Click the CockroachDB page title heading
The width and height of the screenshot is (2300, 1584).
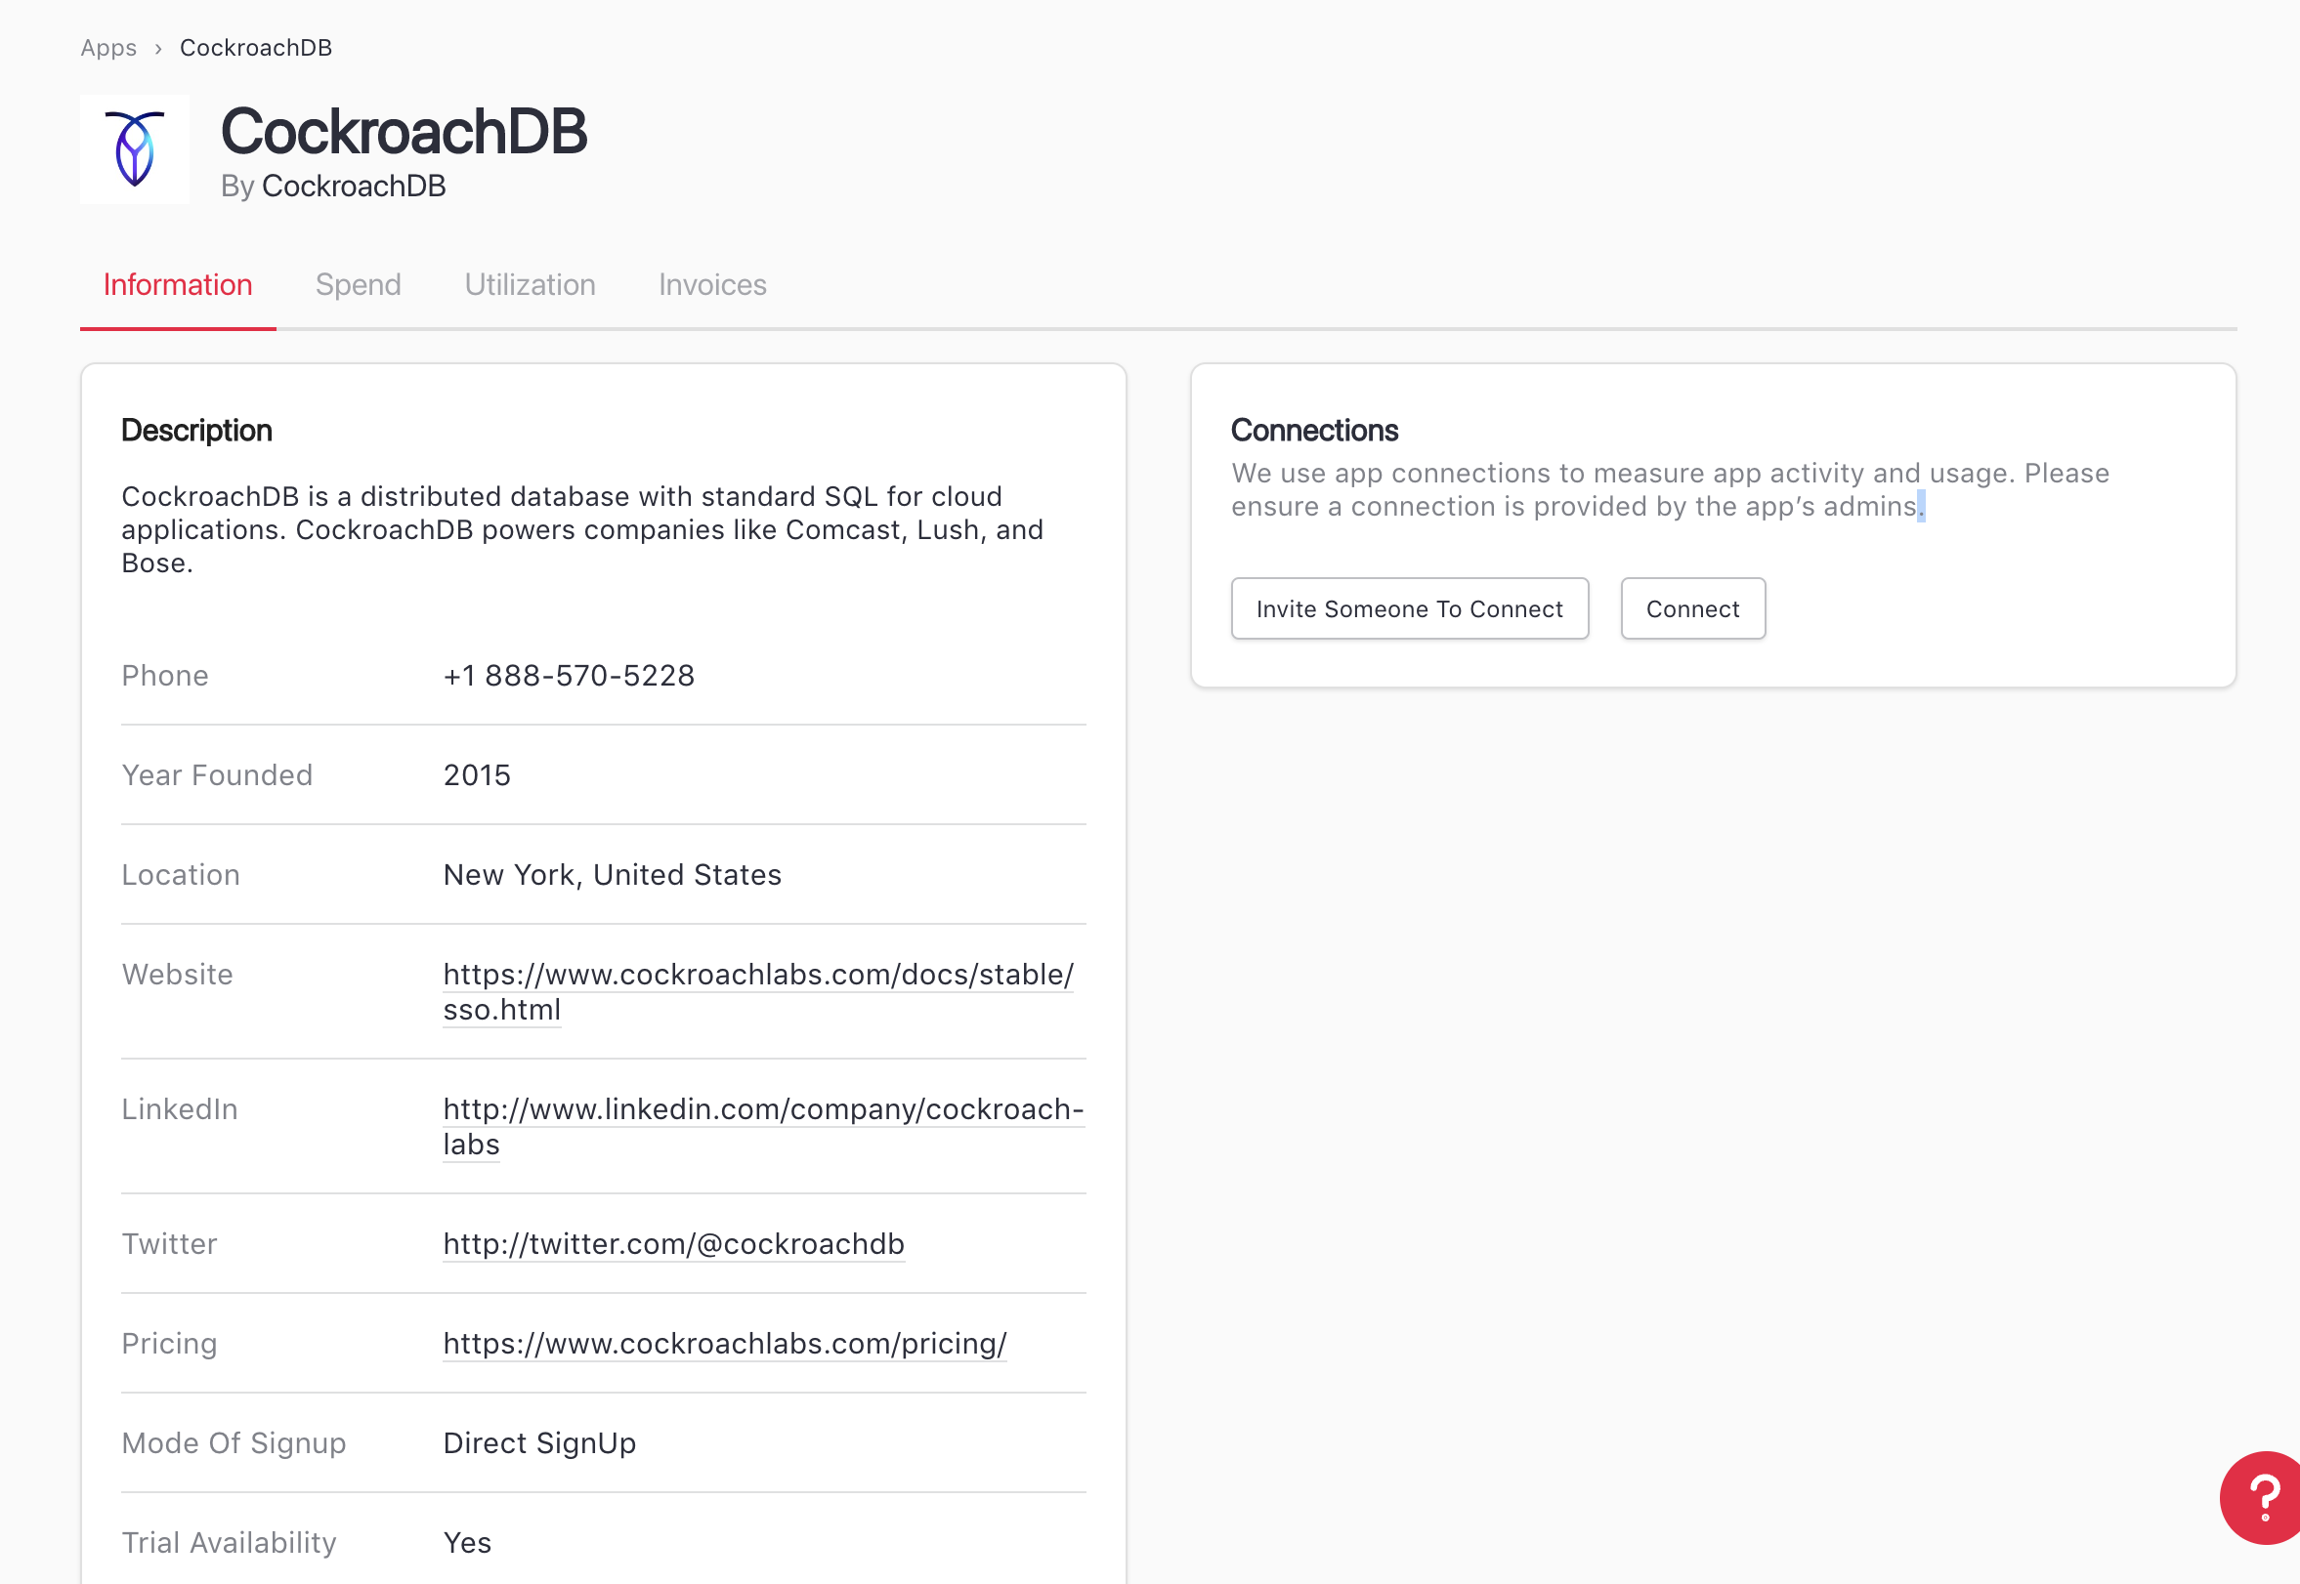(404, 132)
